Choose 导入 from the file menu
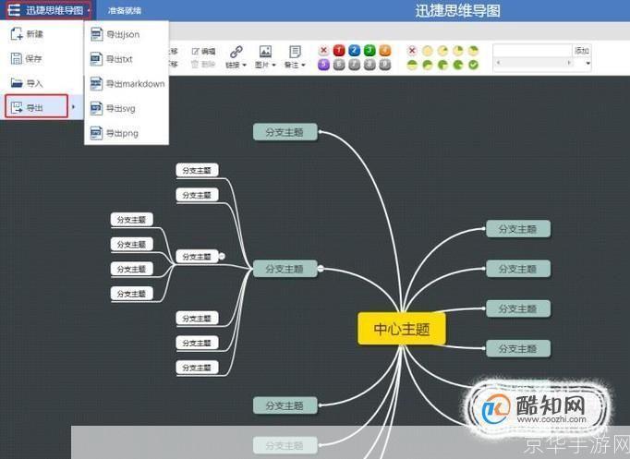The image size is (630, 459). click(26, 83)
